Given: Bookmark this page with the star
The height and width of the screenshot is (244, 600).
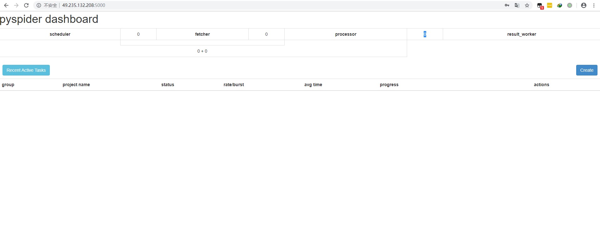Looking at the screenshot, I should 527,5.
